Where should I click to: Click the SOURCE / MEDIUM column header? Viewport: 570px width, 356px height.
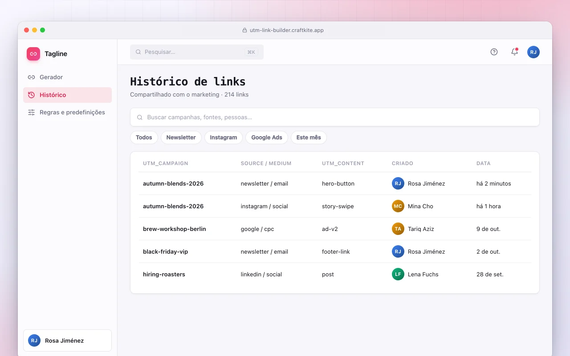pos(266,163)
